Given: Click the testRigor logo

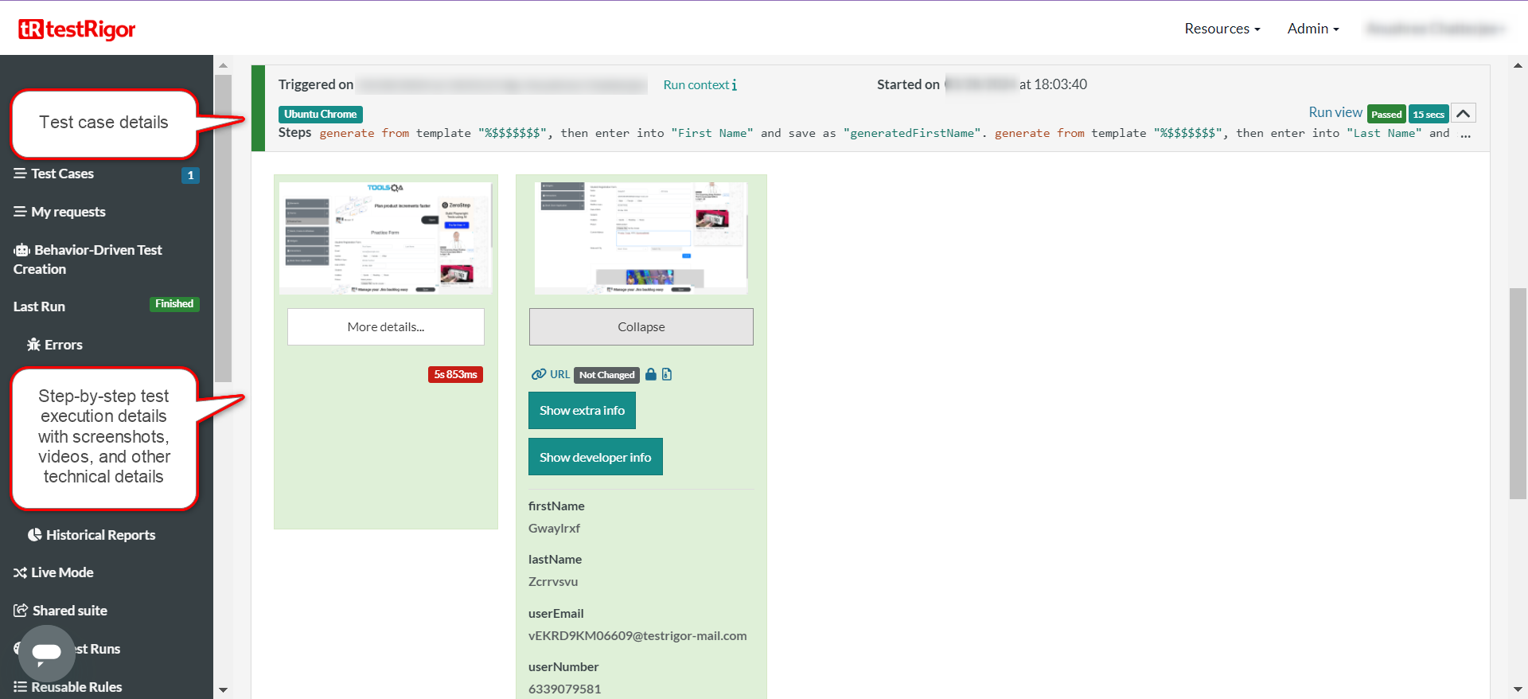Looking at the screenshot, I should click(x=77, y=29).
